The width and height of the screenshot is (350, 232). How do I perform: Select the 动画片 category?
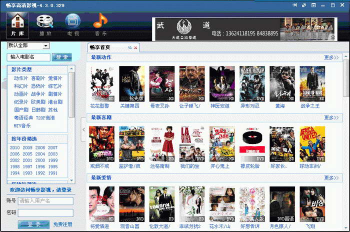pyautogui.click(x=21, y=94)
